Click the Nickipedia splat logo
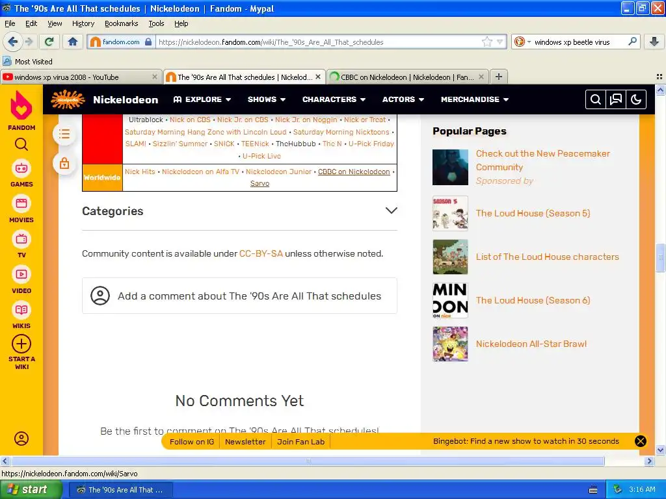The image size is (666, 499). tap(68, 99)
